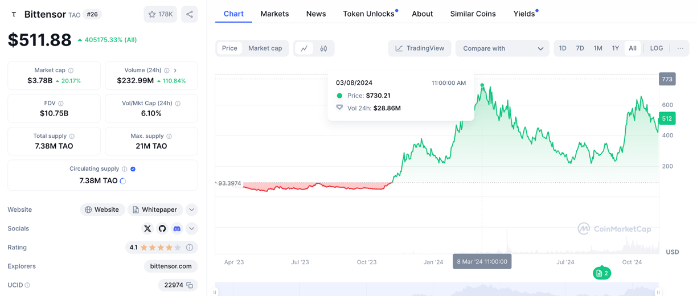Click the verified circulating supply badge

point(133,169)
